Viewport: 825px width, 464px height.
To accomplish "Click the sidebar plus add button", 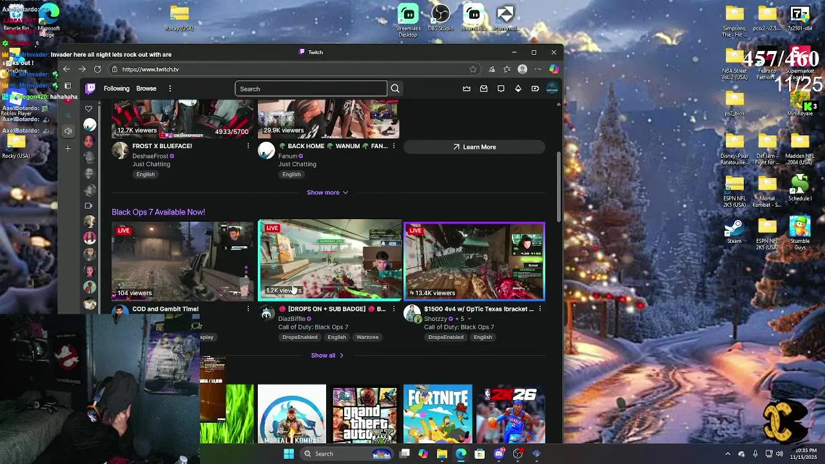I will [68, 148].
